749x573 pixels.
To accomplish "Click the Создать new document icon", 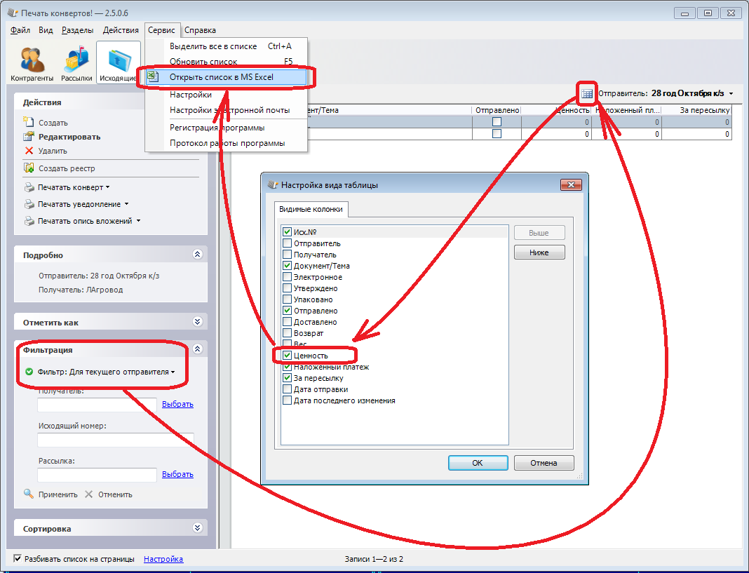I will coord(29,123).
